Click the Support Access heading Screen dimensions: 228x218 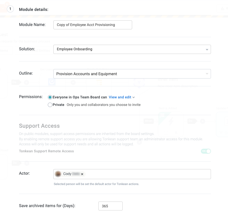pyautogui.click(x=39, y=126)
